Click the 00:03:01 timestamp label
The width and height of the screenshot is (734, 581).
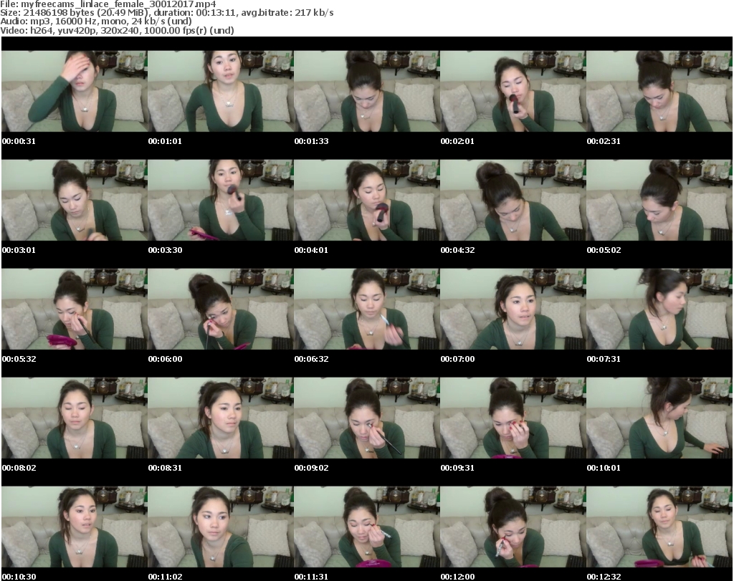pyautogui.click(x=19, y=250)
